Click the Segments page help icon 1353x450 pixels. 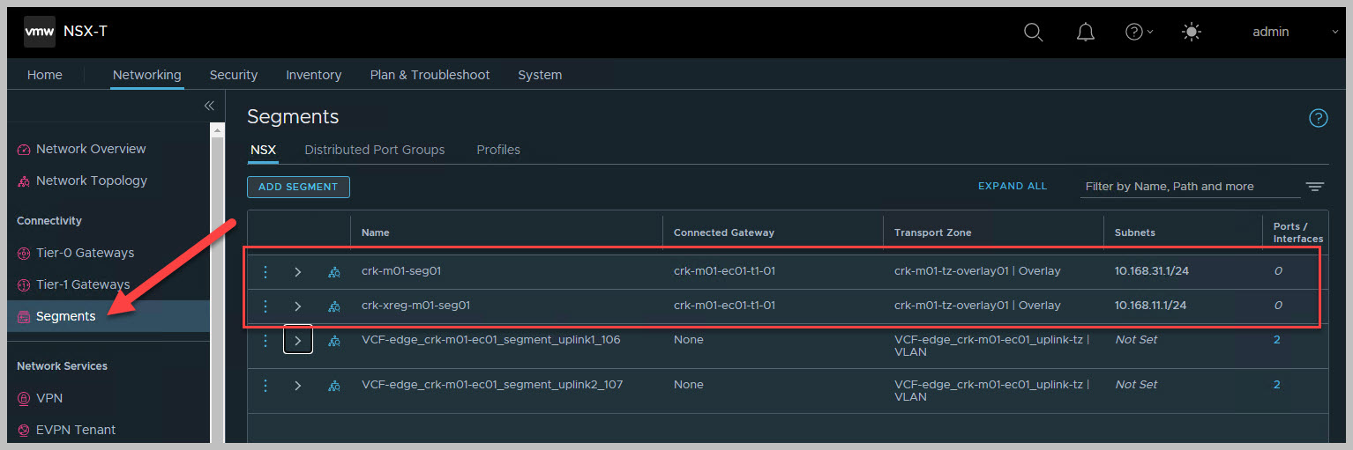point(1318,118)
